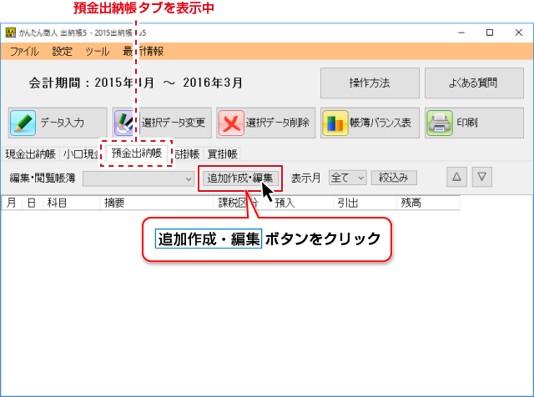Click the app icon in title bar
This screenshot has height=397, width=534.
tap(10, 33)
